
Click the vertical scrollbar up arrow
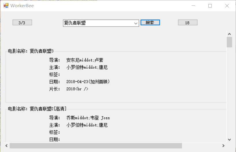tap(229, 34)
